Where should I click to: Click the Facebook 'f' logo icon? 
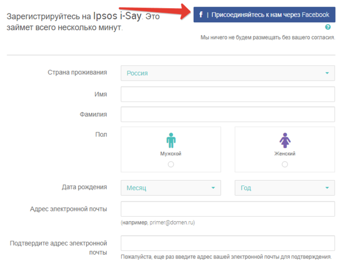coord(201,15)
